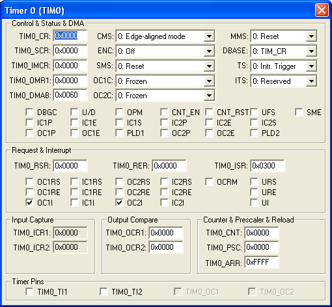Viewport: 332px width, 307px height.
Task: Click the TIM0_ARR field showing 0xFFFF
Action: point(262,262)
